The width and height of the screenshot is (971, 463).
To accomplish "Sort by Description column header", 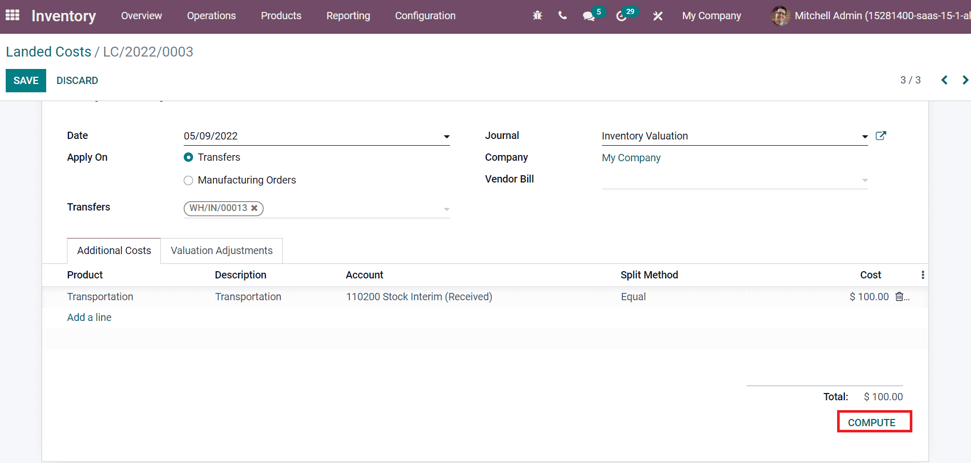I will (x=240, y=275).
